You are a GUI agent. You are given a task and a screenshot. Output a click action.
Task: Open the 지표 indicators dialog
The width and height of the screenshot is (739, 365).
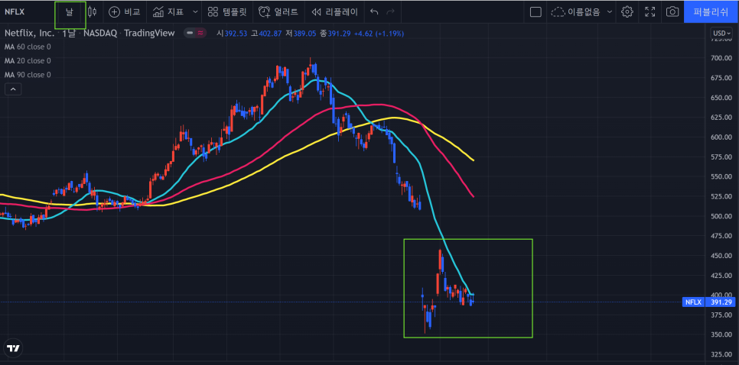(x=169, y=12)
